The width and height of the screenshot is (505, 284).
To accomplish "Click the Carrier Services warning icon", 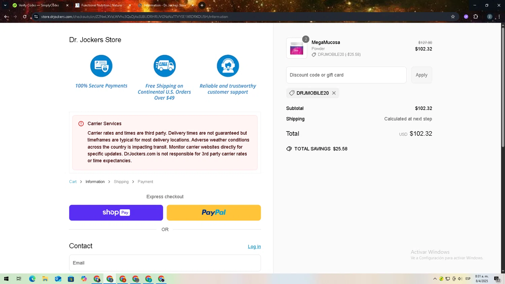I will click(81, 123).
